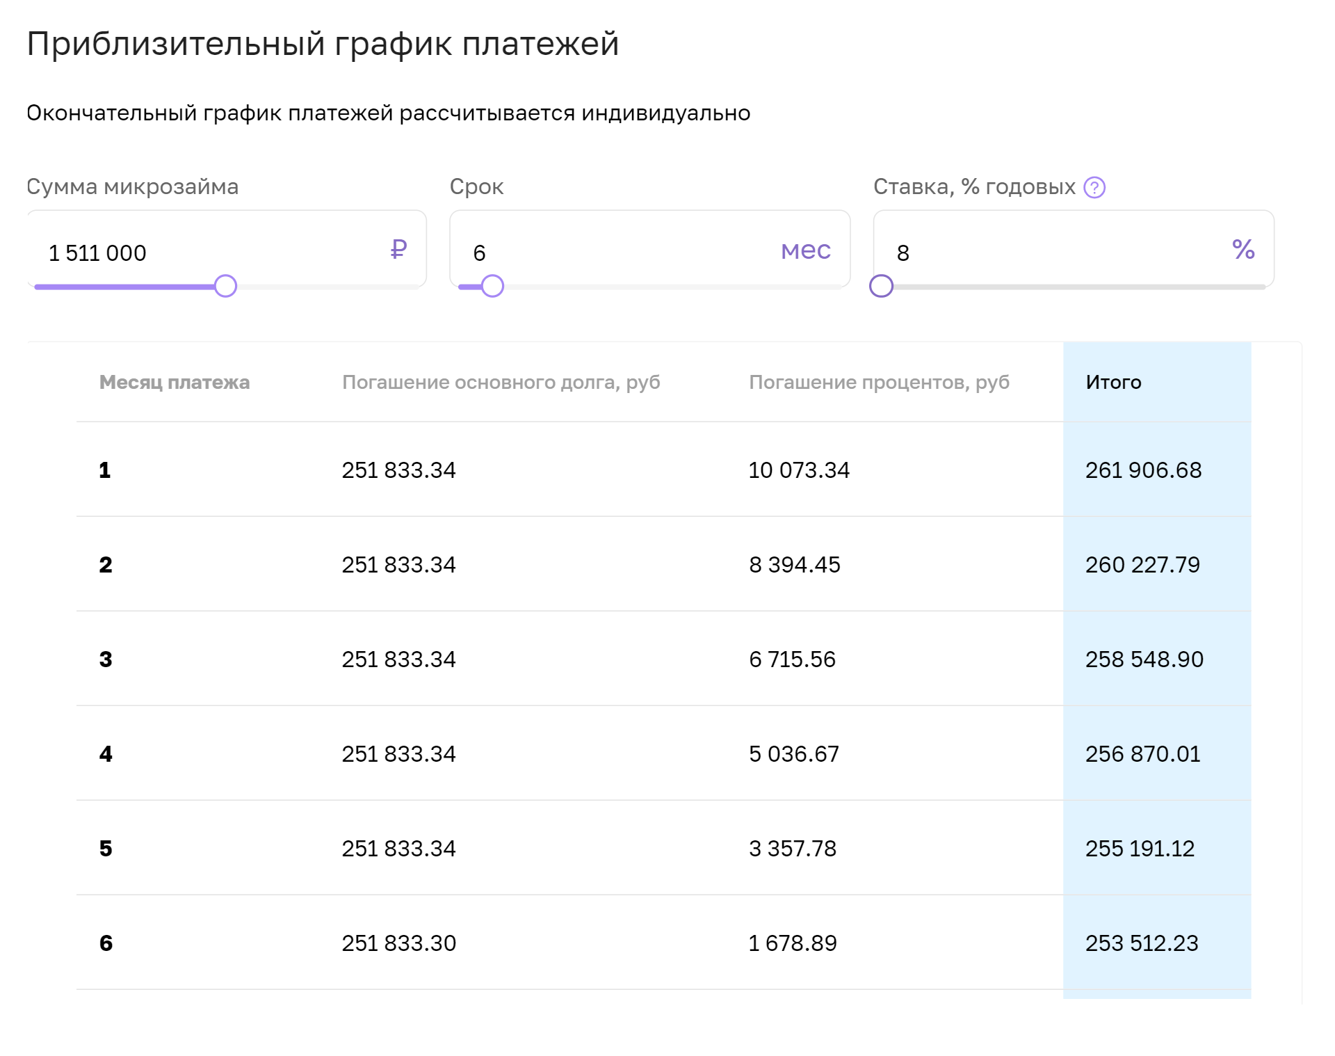Image resolution: width=1335 pixels, height=1056 pixels.
Task: Click the loan amount slider handle
Action: coord(225,286)
